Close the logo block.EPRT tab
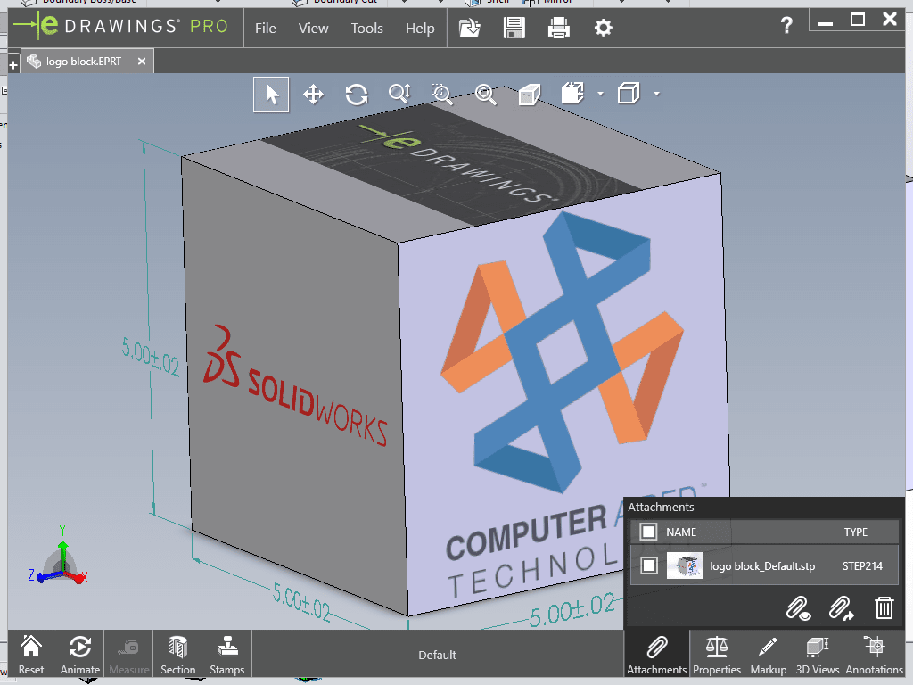This screenshot has height=685, width=913. tap(142, 62)
